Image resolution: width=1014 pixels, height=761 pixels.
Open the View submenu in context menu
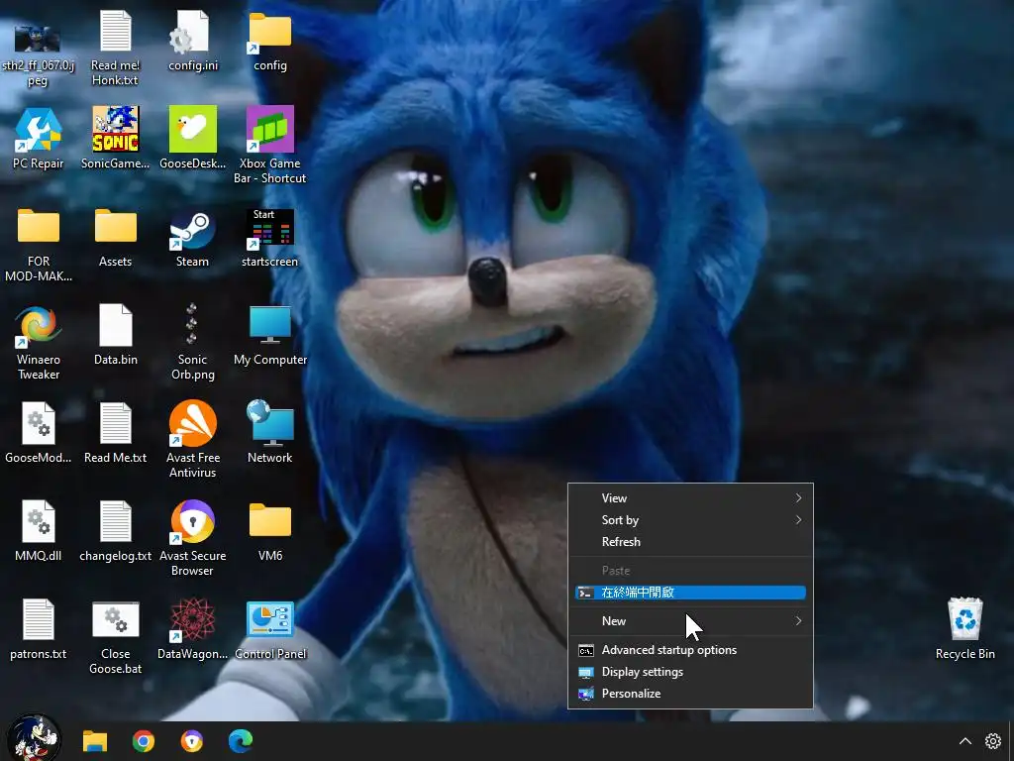690,498
